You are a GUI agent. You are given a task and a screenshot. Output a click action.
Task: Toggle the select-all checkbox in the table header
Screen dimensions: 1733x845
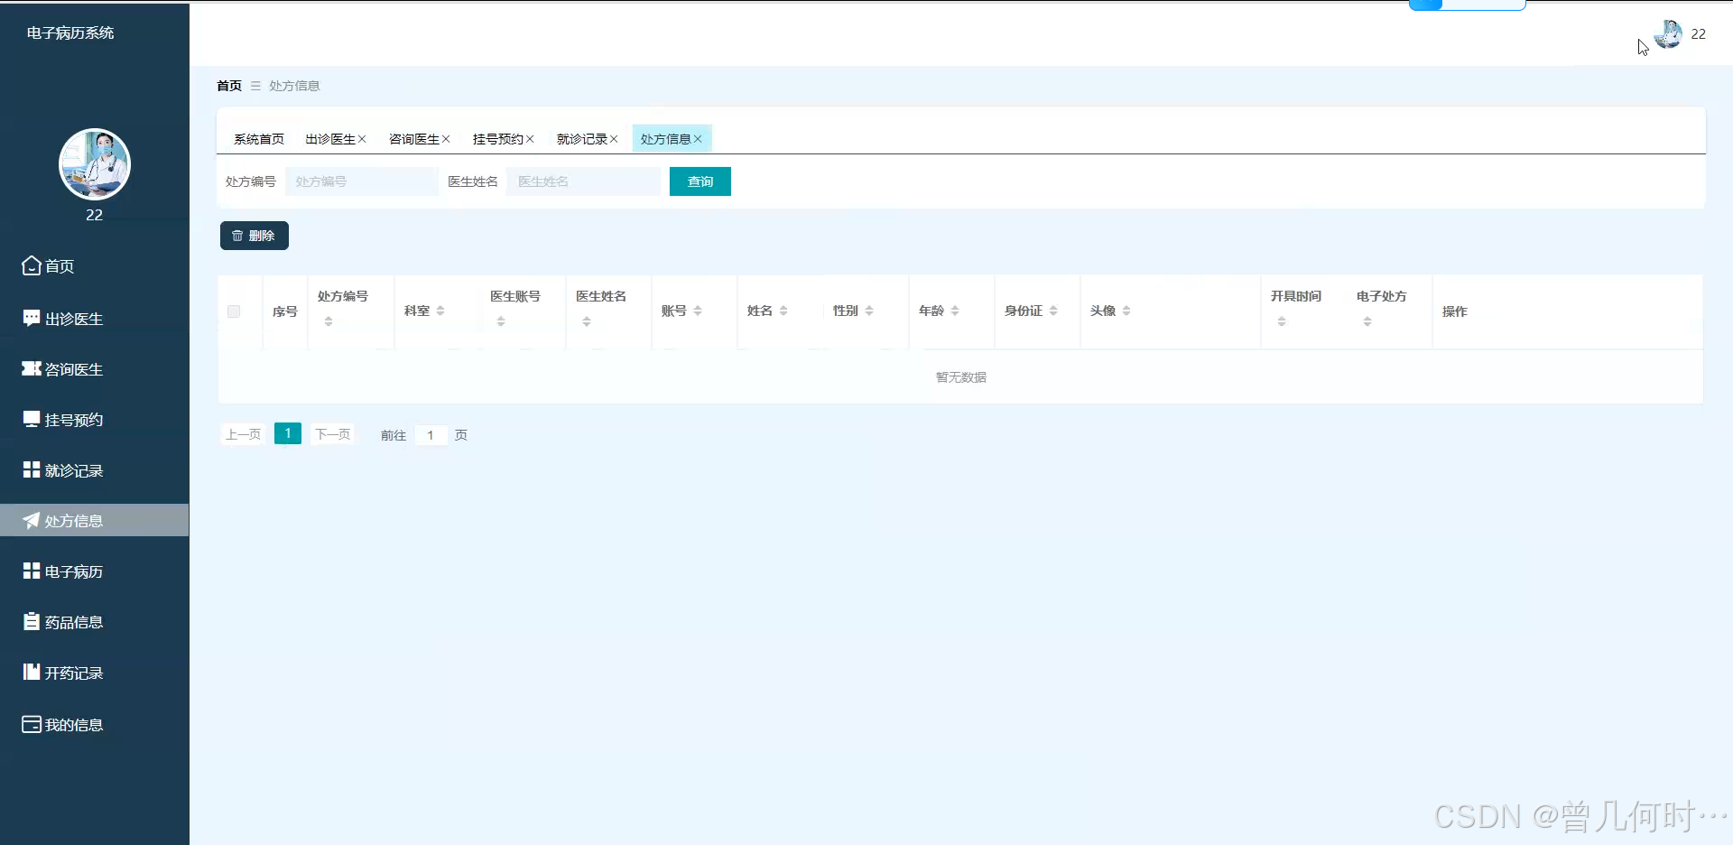tap(233, 311)
